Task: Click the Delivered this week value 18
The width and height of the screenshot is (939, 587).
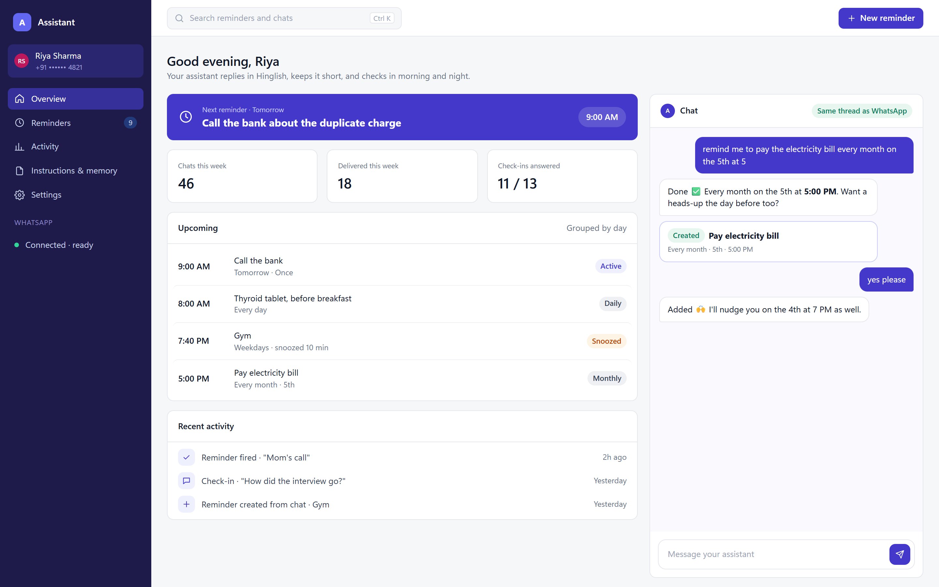Action: tap(345, 184)
